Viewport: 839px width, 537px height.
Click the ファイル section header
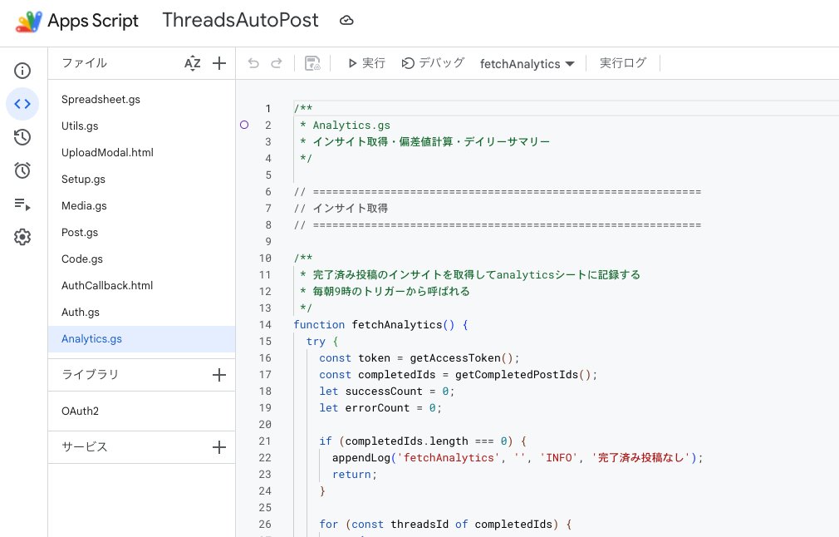85,62
